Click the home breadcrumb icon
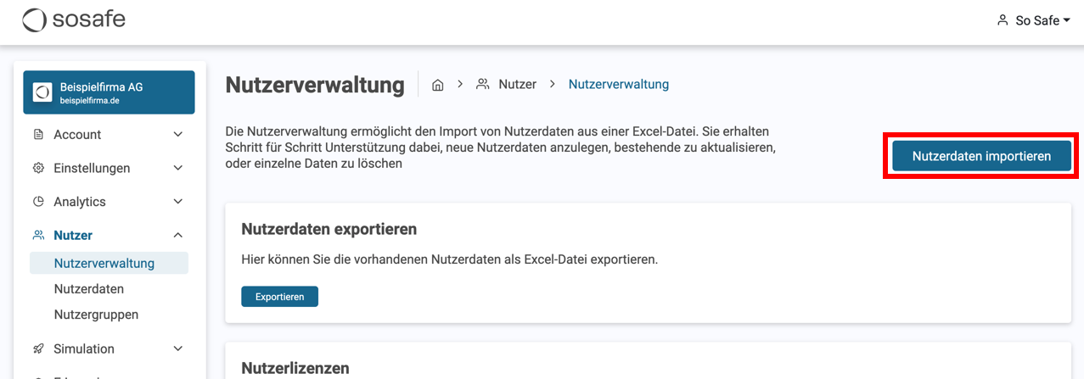 tap(438, 85)
